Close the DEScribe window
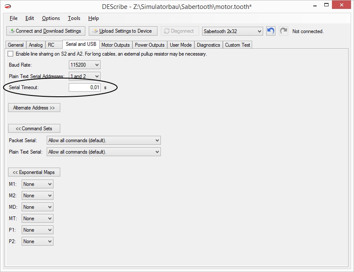This screenshot has height=272, width=354. 342,5
